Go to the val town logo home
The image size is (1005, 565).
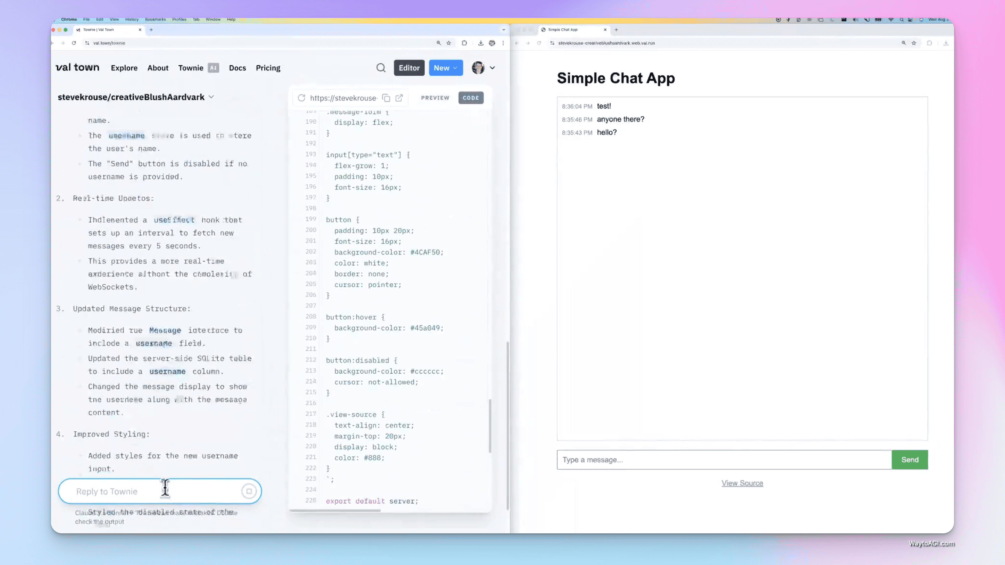[x=77, y=67]
